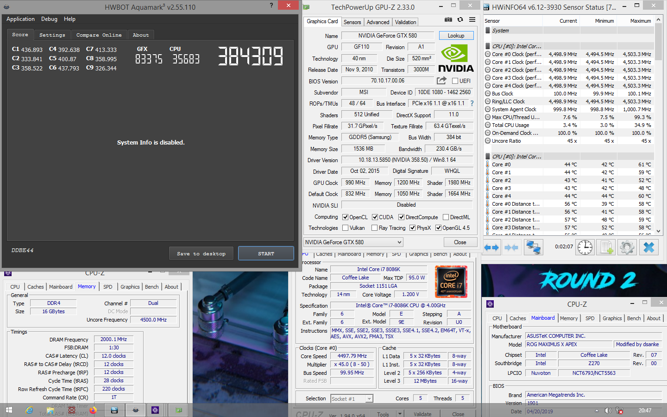Click the GPU-Z Lookup button
This screenshot has width=667, height=417.
click(456, 36)
